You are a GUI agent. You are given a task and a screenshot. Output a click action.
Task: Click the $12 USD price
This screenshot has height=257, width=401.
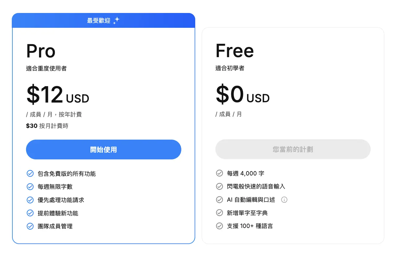point(58,95)
